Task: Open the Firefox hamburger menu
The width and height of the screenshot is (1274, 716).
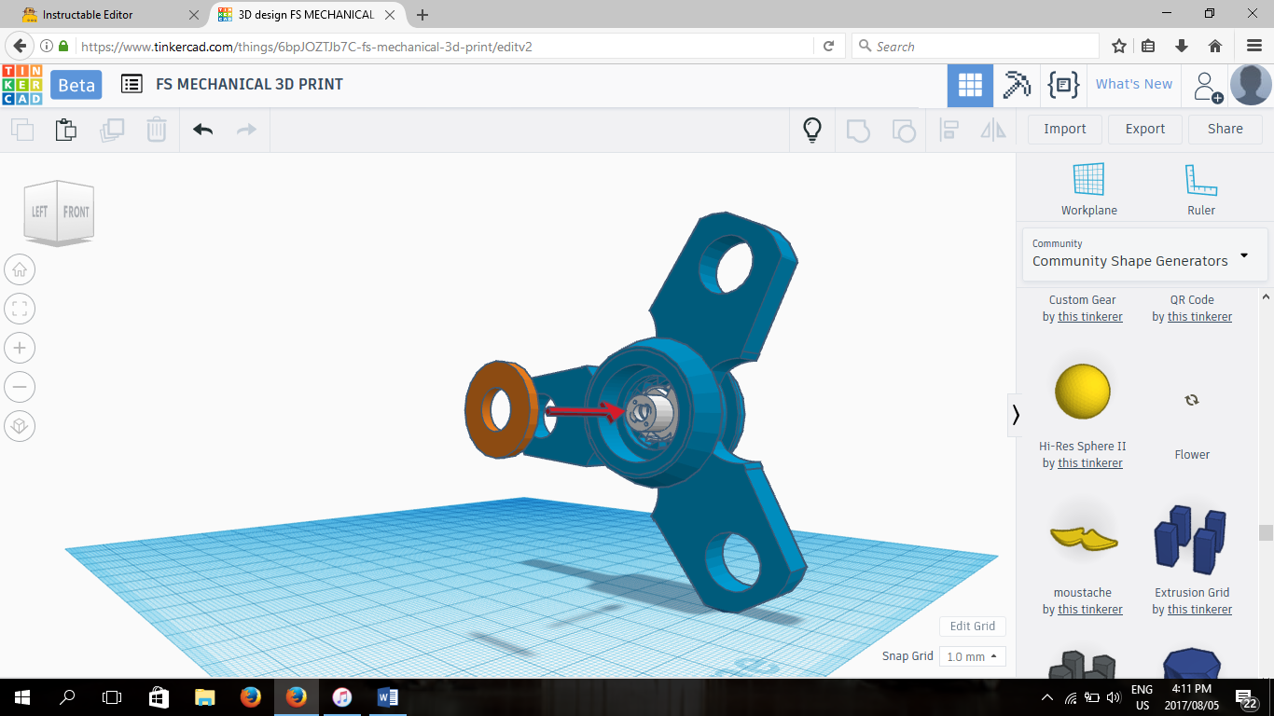Action: click(x=1254, y=47)
